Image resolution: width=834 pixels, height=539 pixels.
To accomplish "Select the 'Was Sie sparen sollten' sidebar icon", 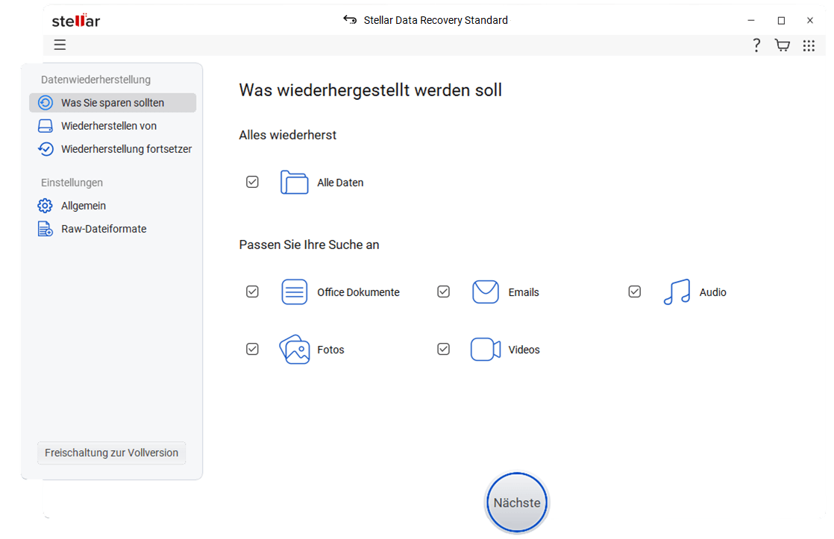I will (x=46, y=102).
